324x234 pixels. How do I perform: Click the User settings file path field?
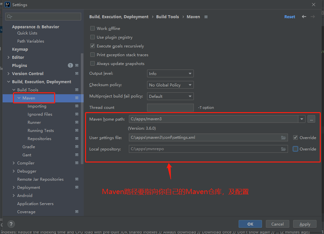coord(208,137)
